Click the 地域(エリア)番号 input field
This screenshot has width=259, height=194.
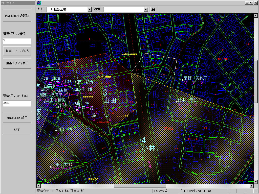17,41
